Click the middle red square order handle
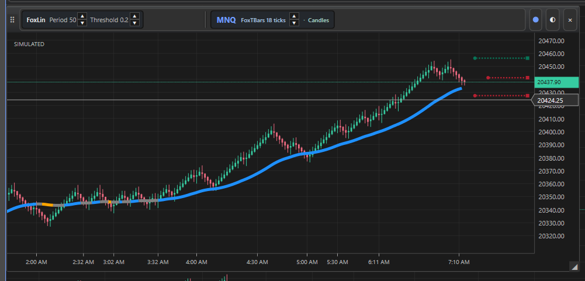Viewport: 585px width, 281px height. 528,78
